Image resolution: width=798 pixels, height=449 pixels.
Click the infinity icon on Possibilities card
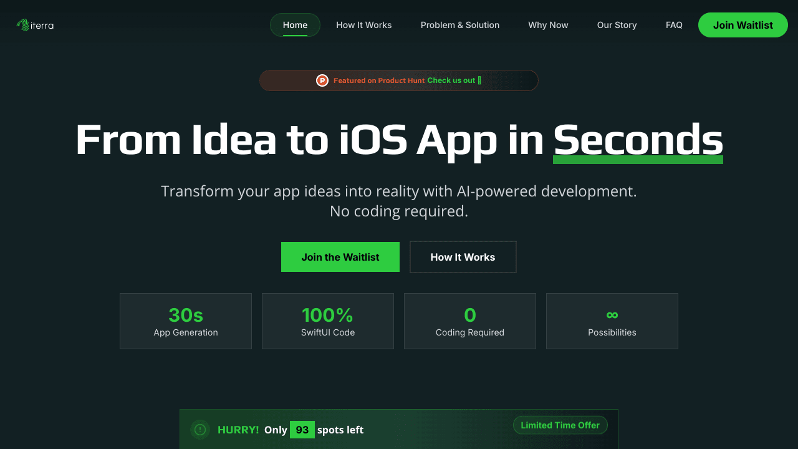pyautogui.click(x=612, y=315)
